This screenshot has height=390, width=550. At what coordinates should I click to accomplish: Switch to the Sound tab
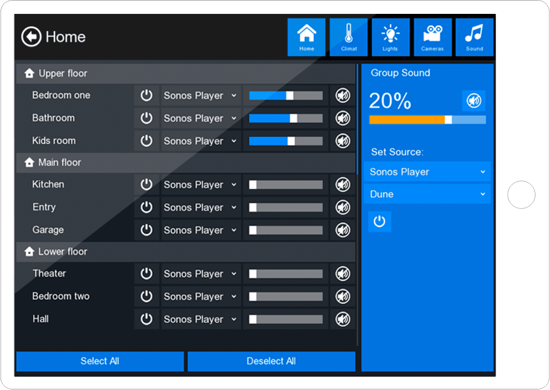(474, 37)
